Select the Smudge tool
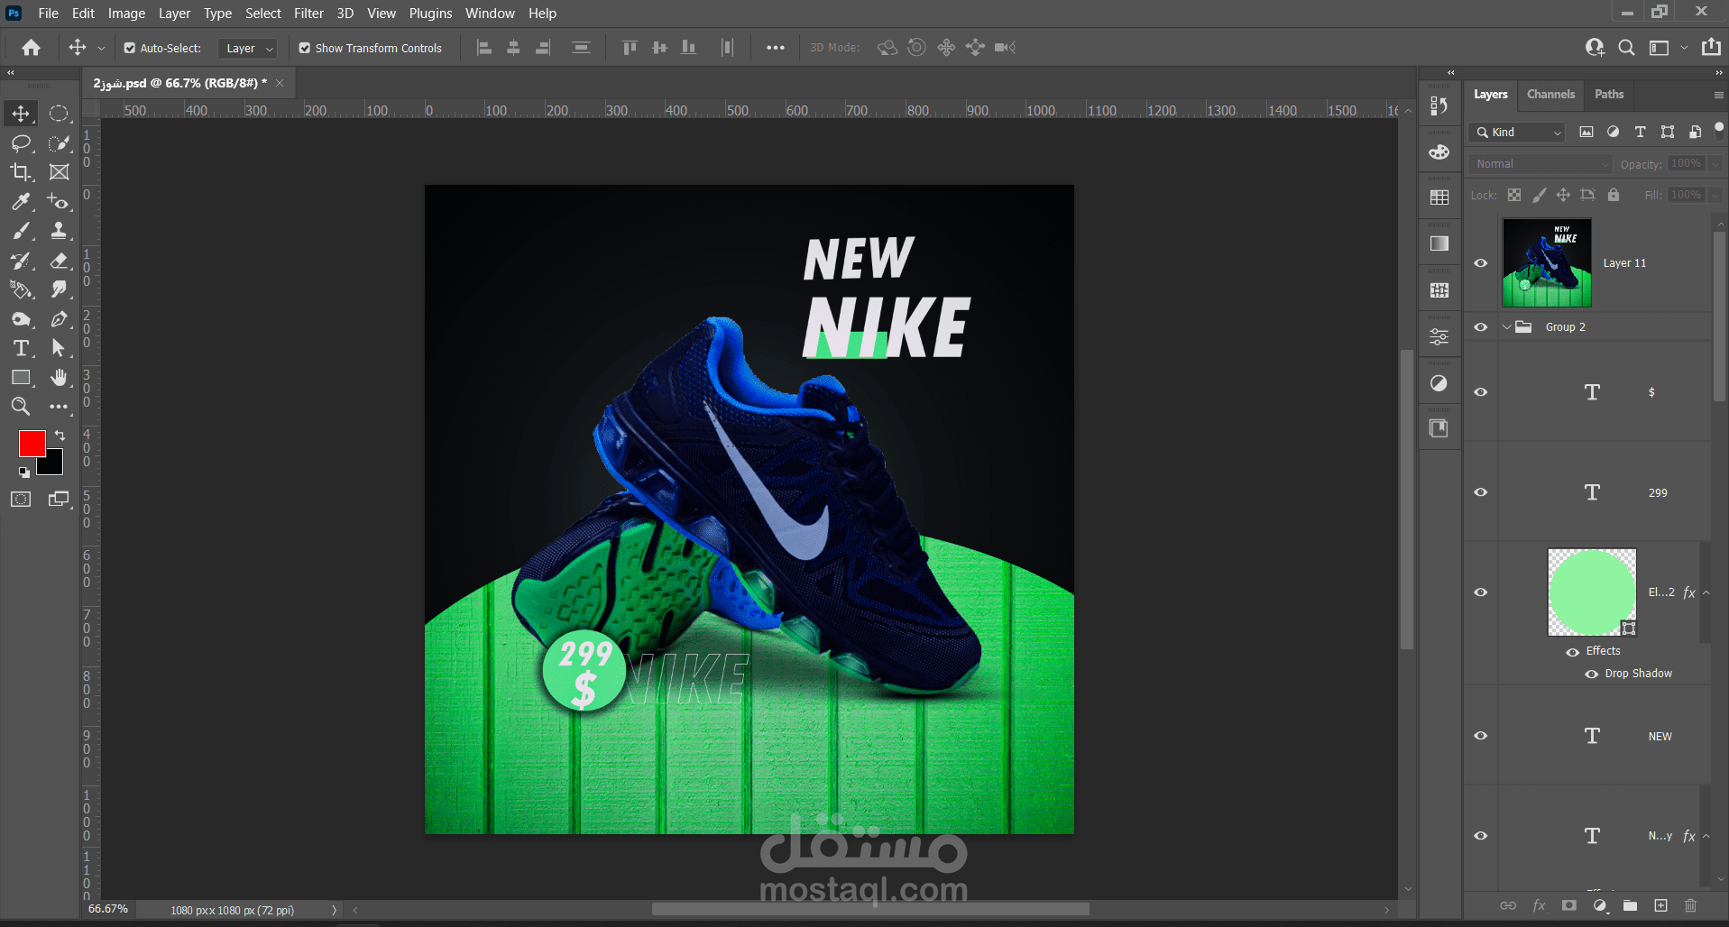Screen dimensions: 1729x927 [59, 289]
